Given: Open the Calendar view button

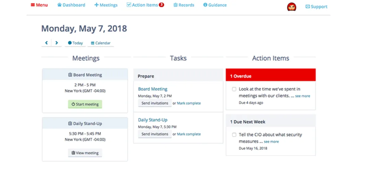Looking at the screenshot, I should [101, 43].
